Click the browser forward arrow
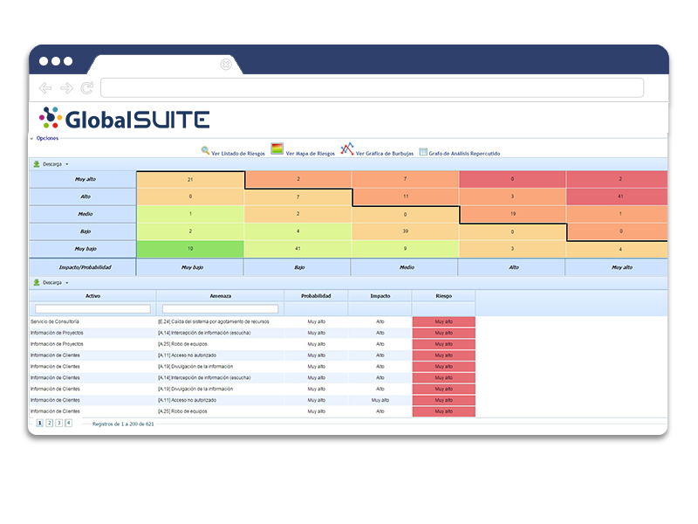 [65, 87]
